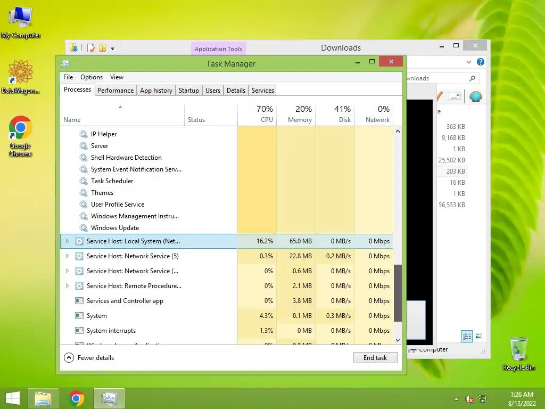This screenshot has height=409, width=545.
Task: Select the System Event Notification Serv... row
Action: click(227, 169)
